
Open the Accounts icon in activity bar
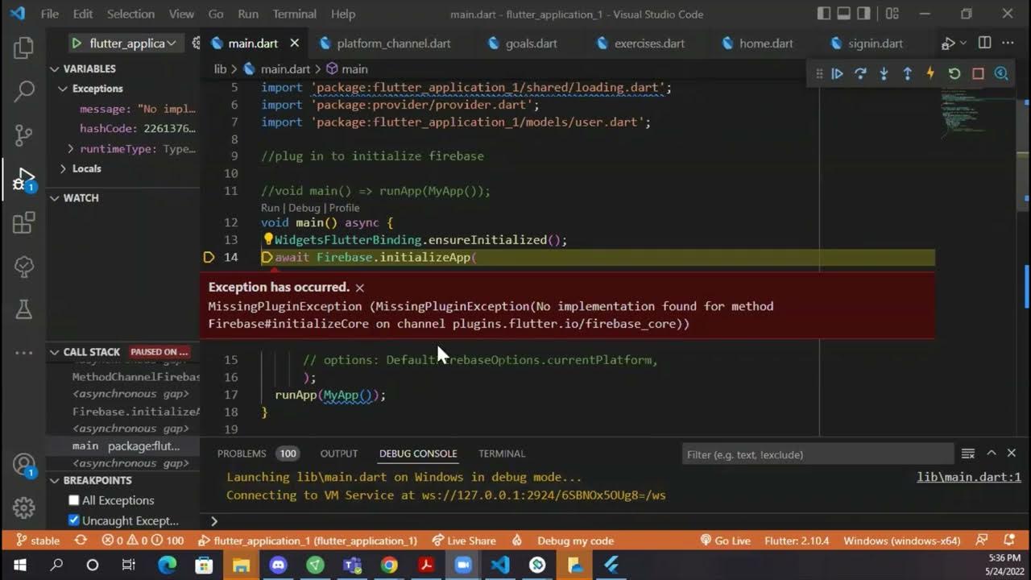pos(23,465)
